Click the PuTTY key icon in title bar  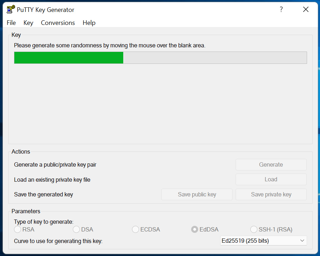click(11, 9)
